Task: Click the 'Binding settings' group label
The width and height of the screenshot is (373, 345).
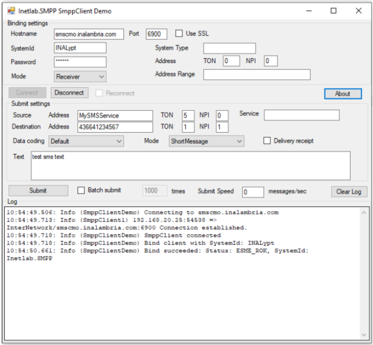Action: (x=28, y=24)
